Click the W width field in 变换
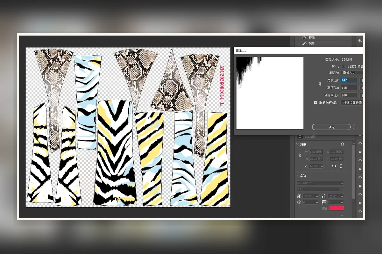Viewport: 382px width, 254px height. (x=316, y=152)
